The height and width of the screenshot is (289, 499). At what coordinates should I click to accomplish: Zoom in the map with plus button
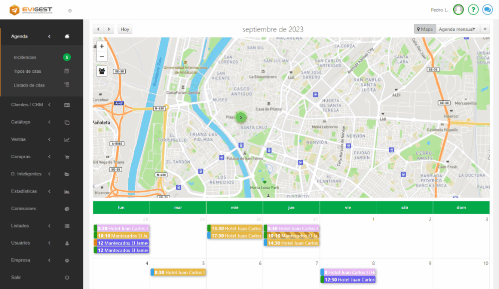102,46
